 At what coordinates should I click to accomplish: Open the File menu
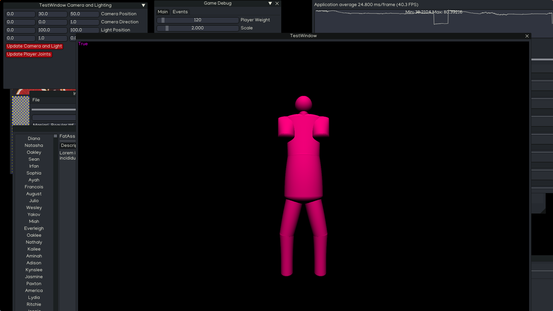[36, 100]
